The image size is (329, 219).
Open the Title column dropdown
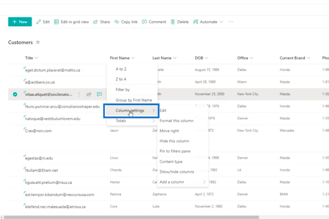[x=37, y=58]
